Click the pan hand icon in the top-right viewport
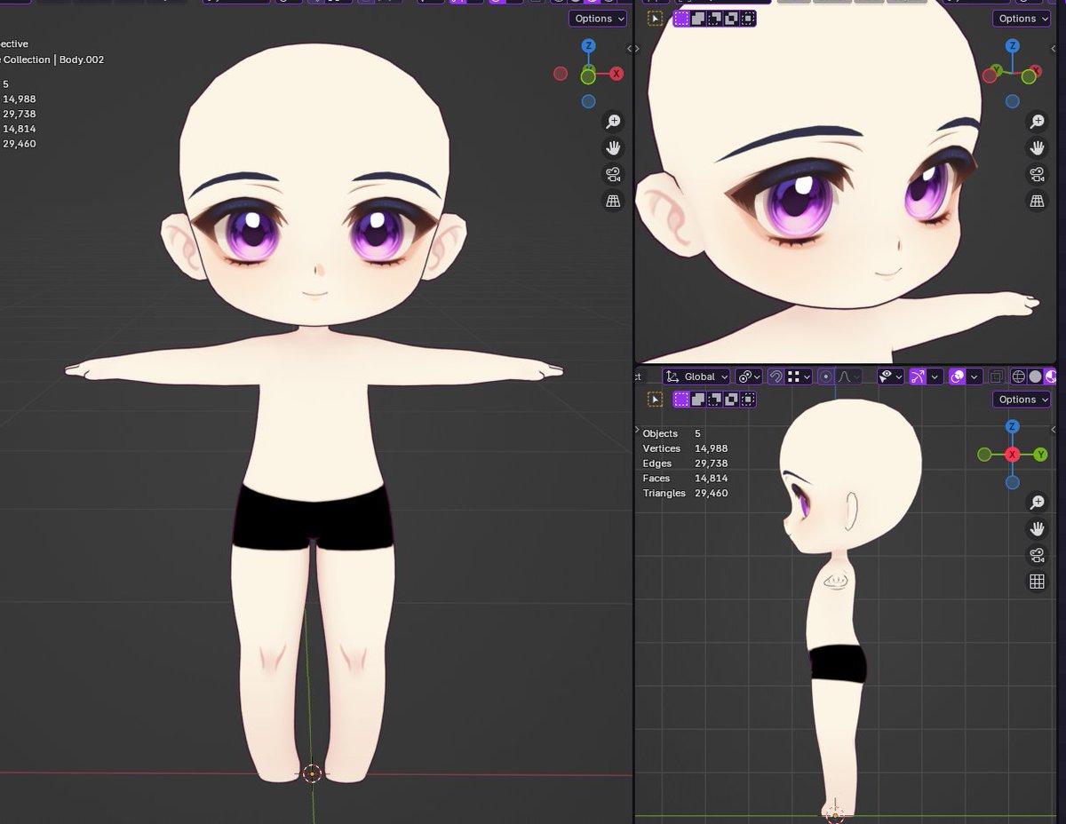 pyautogui.click(x=1037, y=147)
